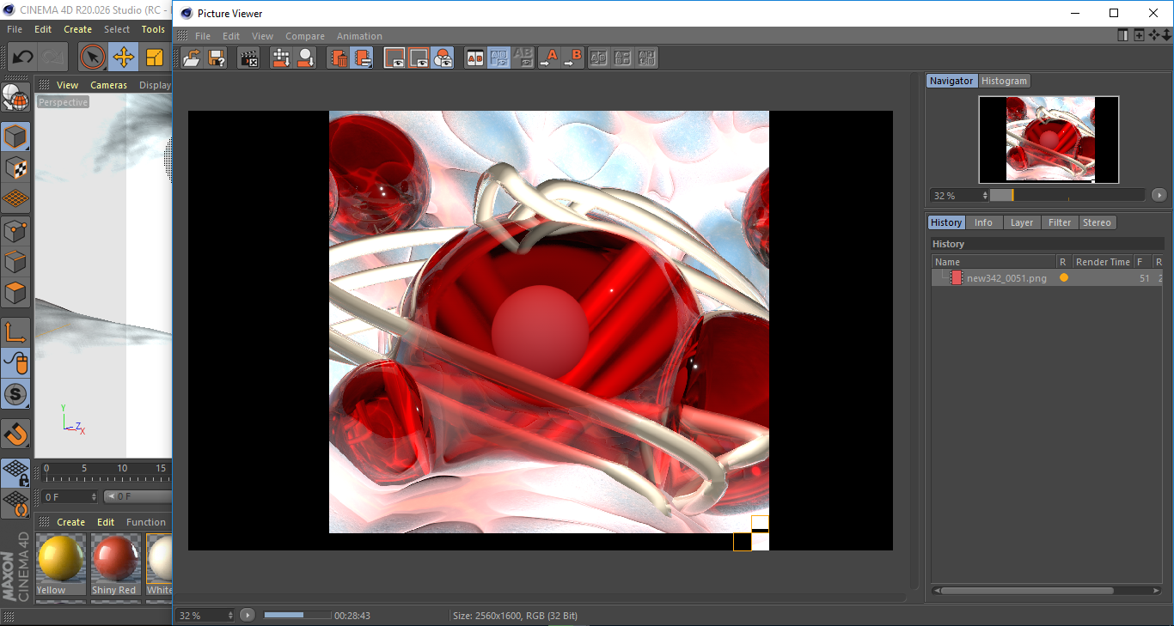Click the Set as A icon
This screenshot has width=1174, height=626.
click(x=548, y=58)
